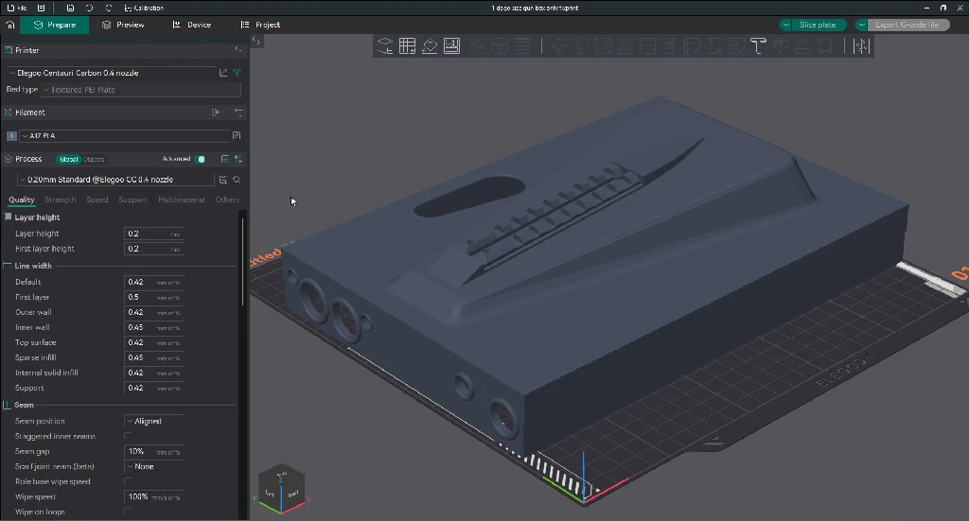Enable the Role base wipe speed checkbox
The height and width of the screenshot is (521, 969).
tap(129, 481)
